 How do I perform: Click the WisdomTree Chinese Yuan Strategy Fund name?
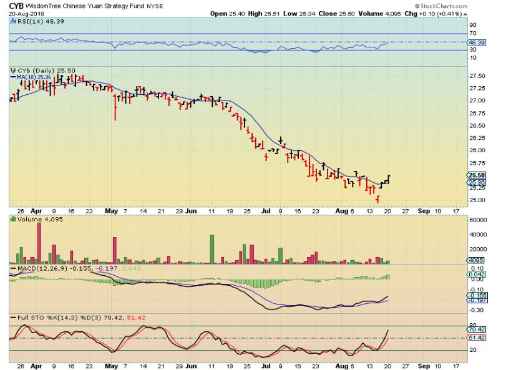coord(85,6)
